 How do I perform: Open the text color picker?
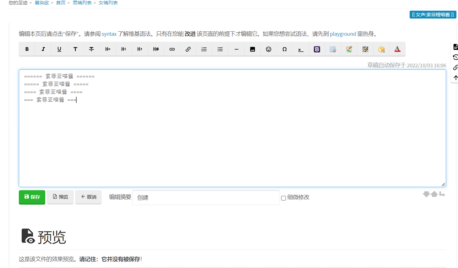coord(397,49)
